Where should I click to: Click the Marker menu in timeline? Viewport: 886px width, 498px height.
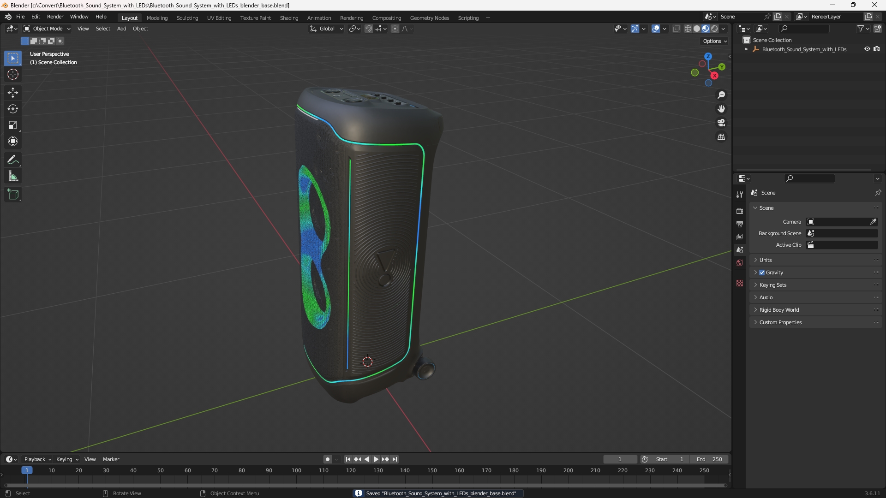pos(111,459)
